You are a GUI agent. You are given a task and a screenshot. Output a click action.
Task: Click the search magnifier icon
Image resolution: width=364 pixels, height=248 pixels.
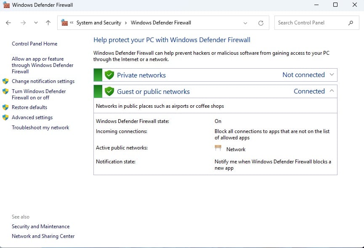pyautogui.click(x=351, y=23)
